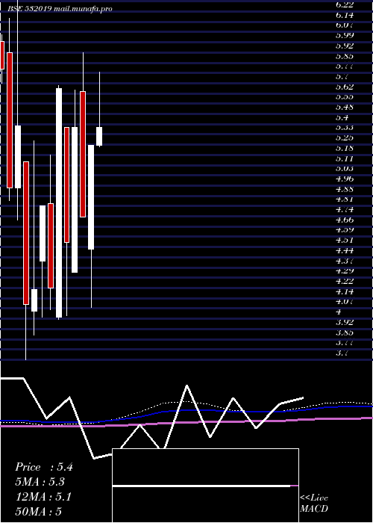The width and height of the screenshot is (373, 523).
Task: Click the 4.29 price axis label
Action: point(345,270)
